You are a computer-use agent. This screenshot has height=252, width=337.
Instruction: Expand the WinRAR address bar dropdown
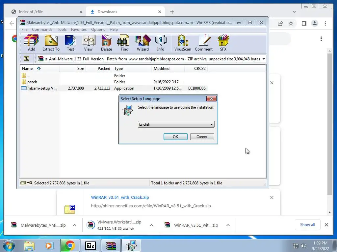264,59
